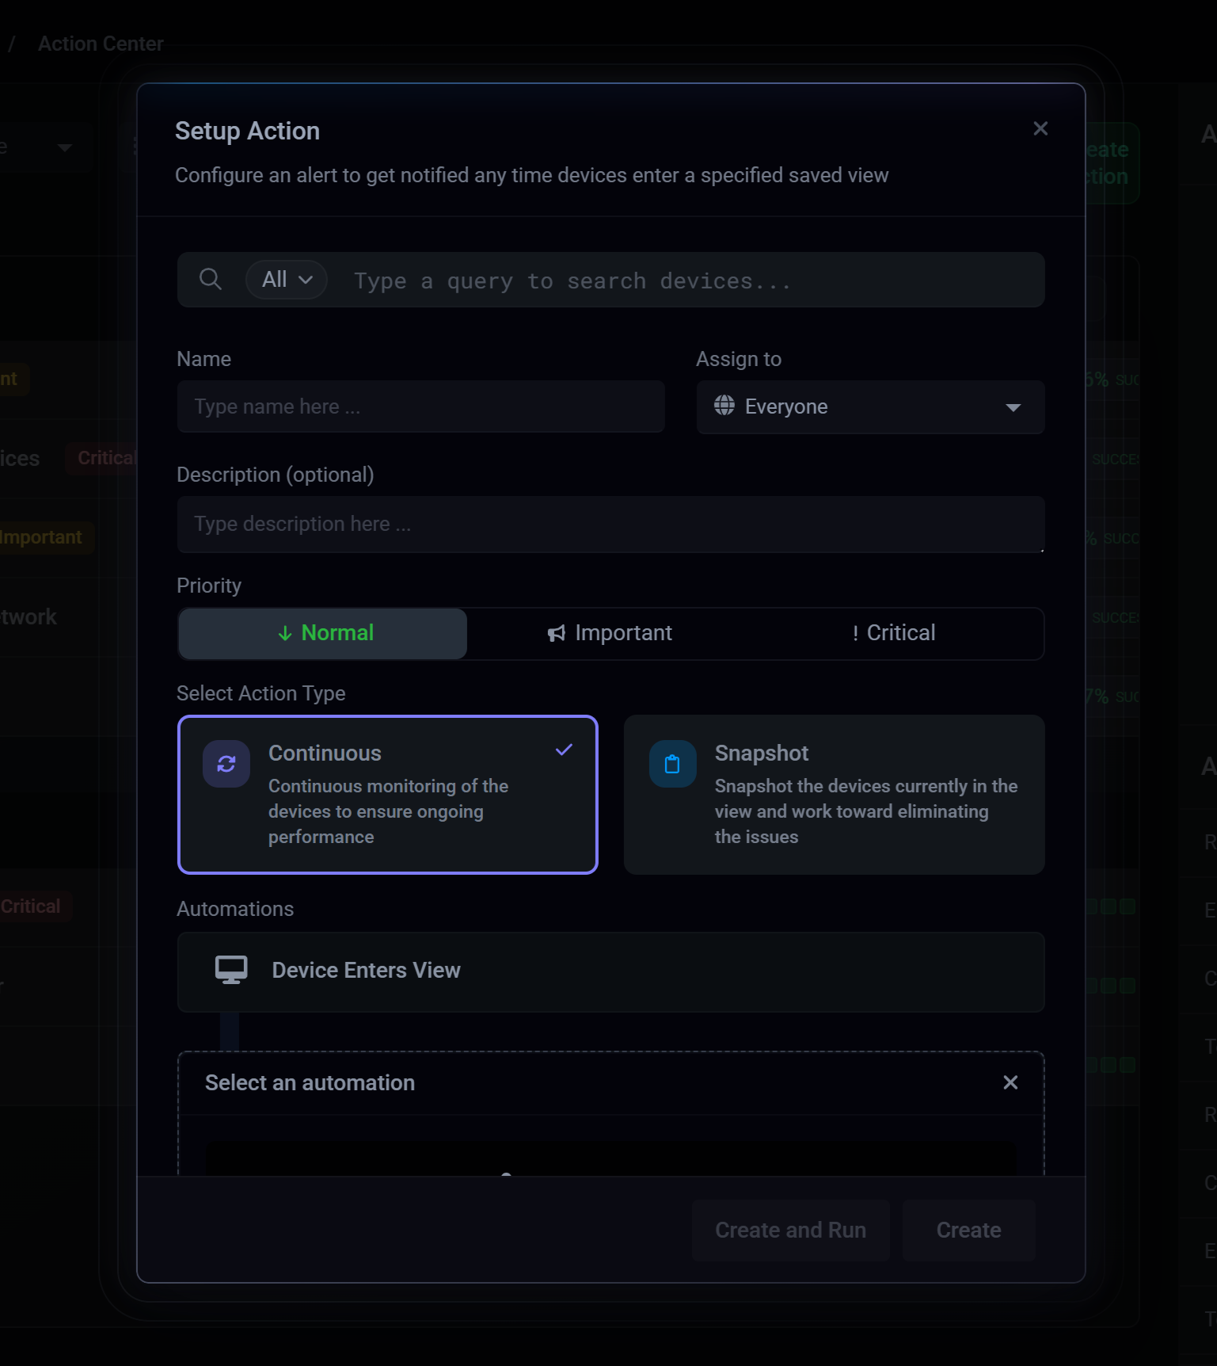Click the globe icon beside Everyone
Image resolution: width=1217 pixels, height=1366 pixels.
click(x=724, y=406)
